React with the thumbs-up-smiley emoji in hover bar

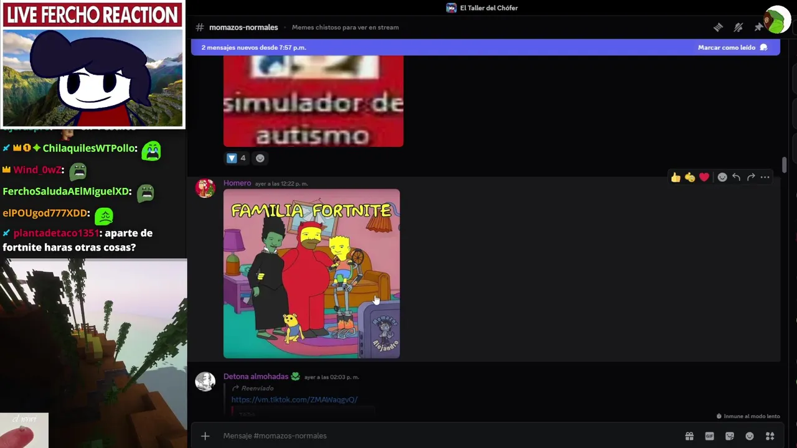pos(690,177)
